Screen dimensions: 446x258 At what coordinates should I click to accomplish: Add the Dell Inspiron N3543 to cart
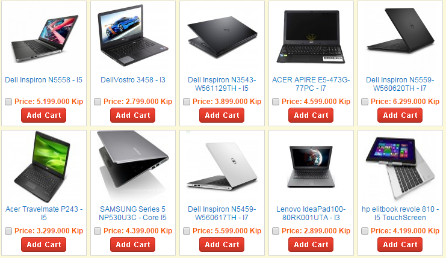[x=222, y=115]
